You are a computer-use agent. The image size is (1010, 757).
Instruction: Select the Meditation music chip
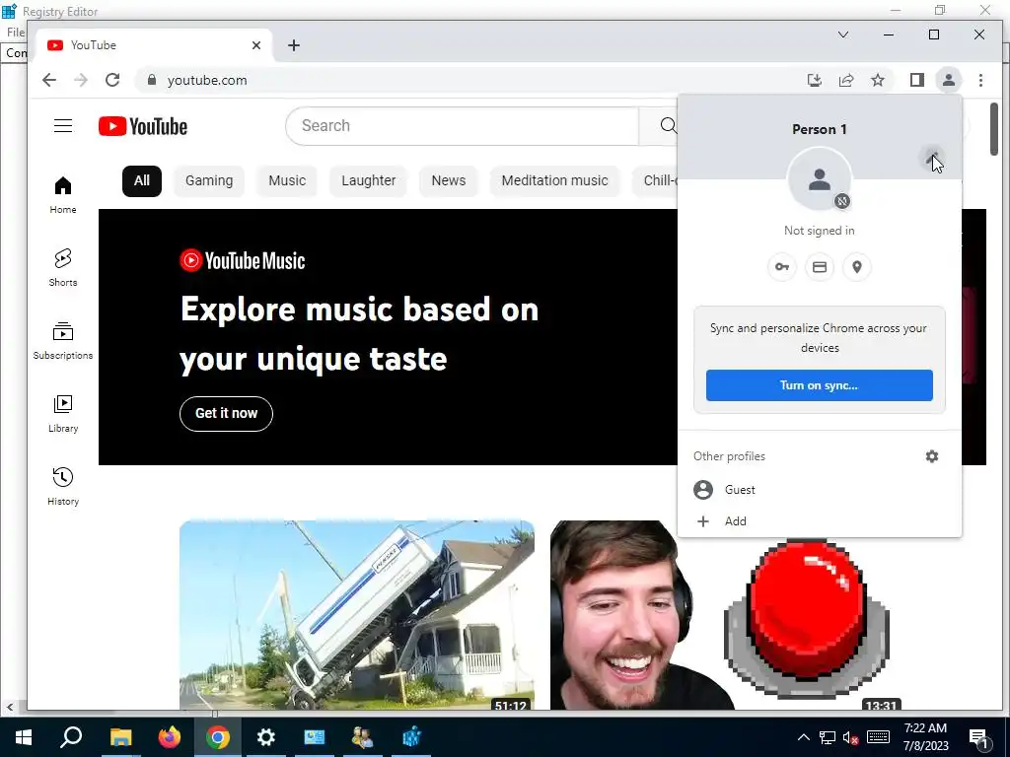[x=554, y=181]
